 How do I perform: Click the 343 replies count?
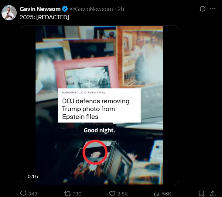pyautogui.click(x=33, y=194)
